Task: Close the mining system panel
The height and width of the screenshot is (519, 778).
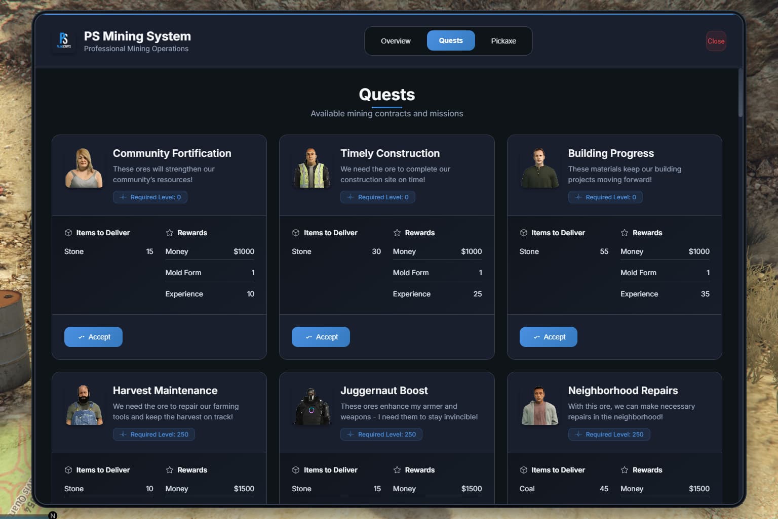Action: [716, 41]
